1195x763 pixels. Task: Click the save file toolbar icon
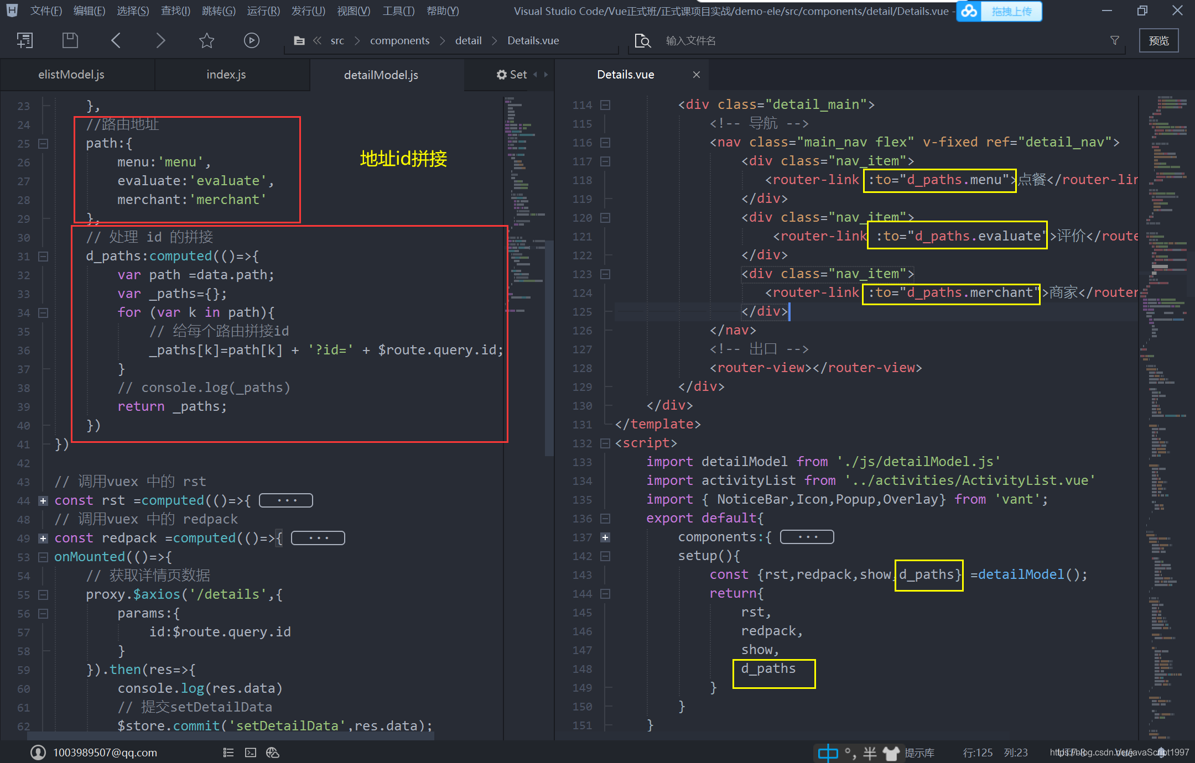[x=70, y=40]
